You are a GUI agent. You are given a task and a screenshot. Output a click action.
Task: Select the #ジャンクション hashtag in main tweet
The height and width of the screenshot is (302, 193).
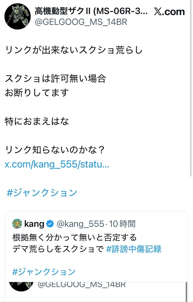pos(42,193)
